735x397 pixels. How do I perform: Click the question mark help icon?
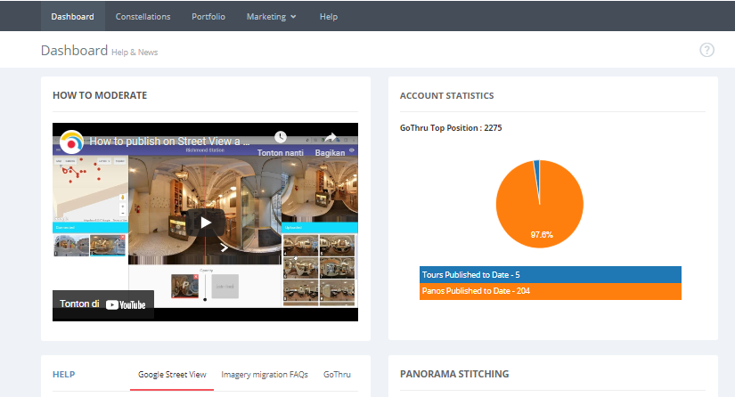coord(706,50)
